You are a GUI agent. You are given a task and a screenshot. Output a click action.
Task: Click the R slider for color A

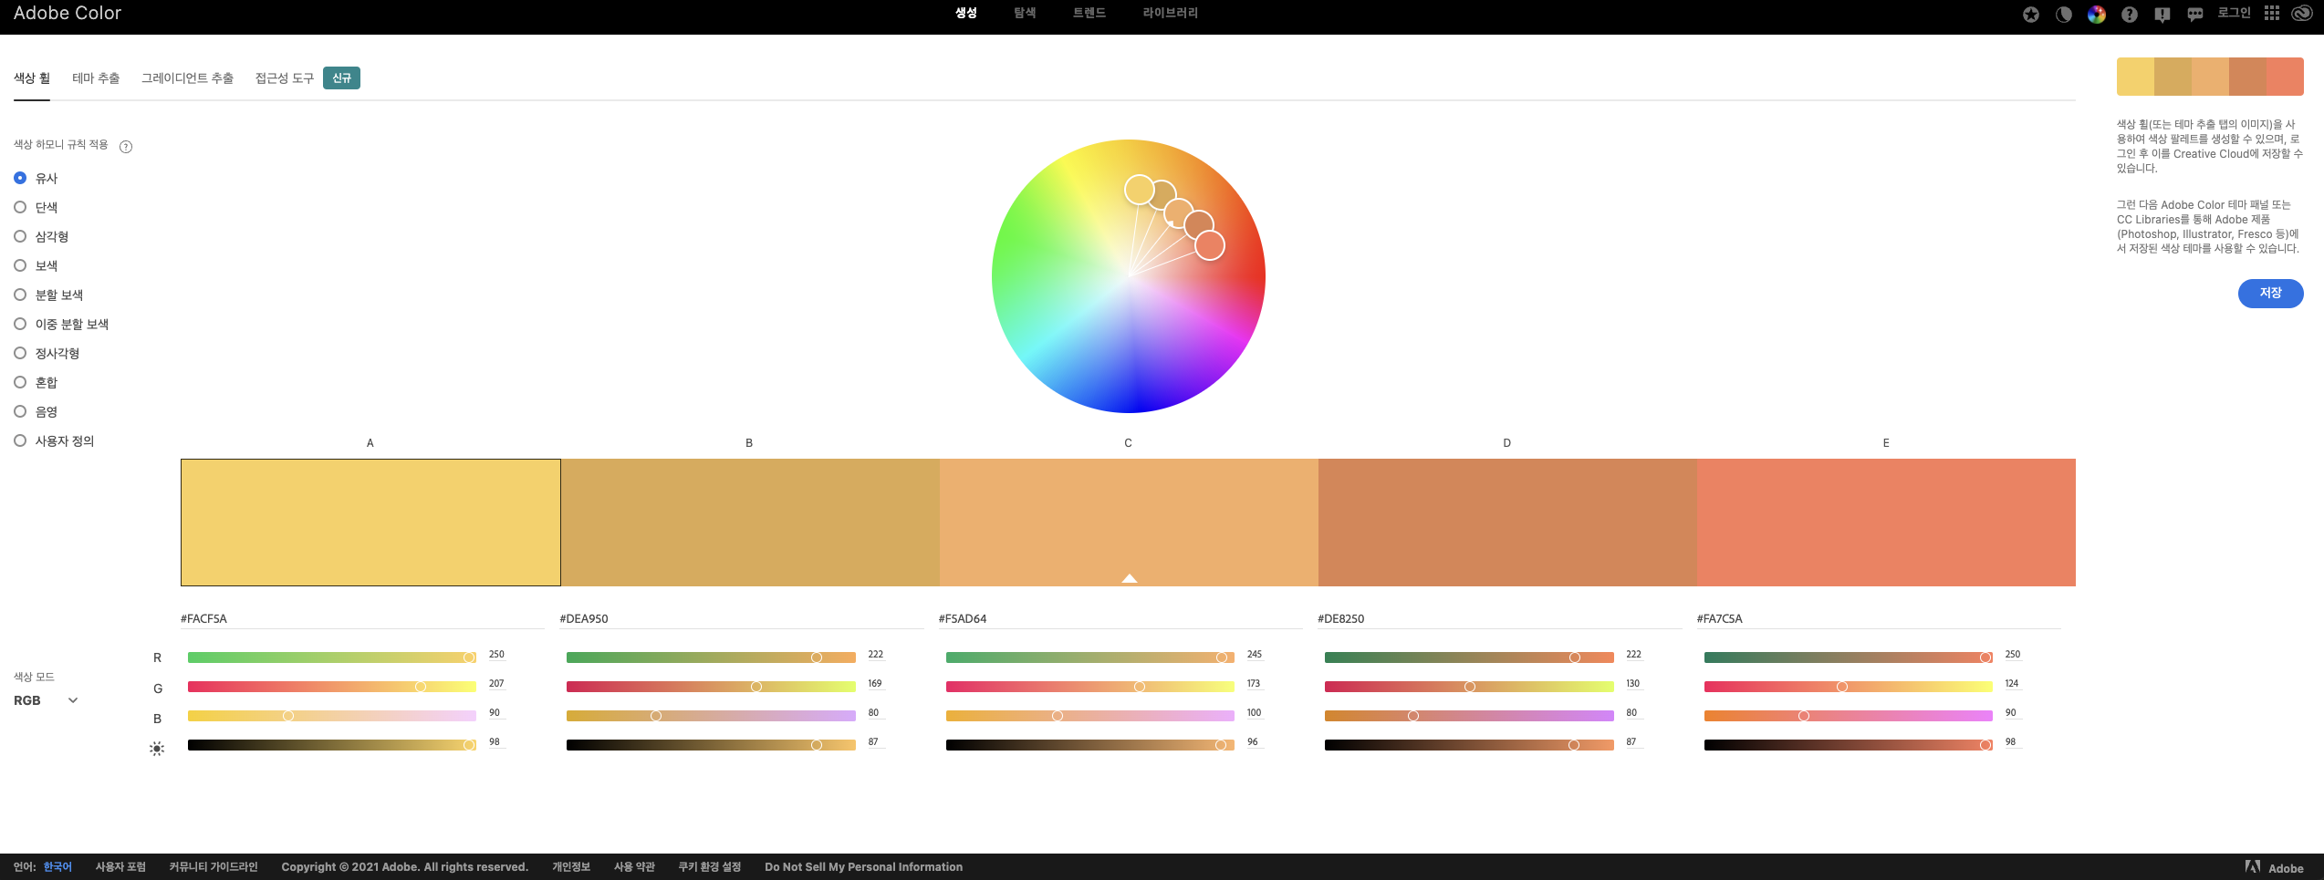(x=332, y=657)
